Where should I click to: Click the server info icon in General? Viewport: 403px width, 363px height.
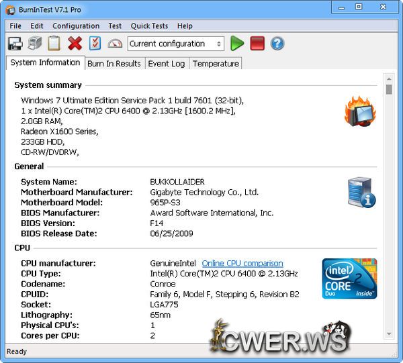point(361,193)
